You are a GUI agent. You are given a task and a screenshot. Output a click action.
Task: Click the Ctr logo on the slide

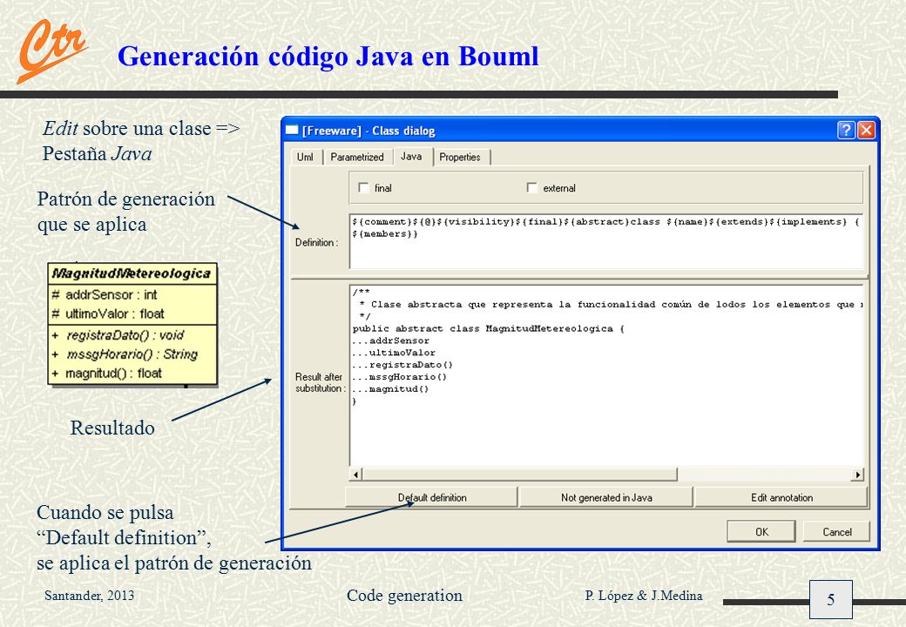point(51,51)
